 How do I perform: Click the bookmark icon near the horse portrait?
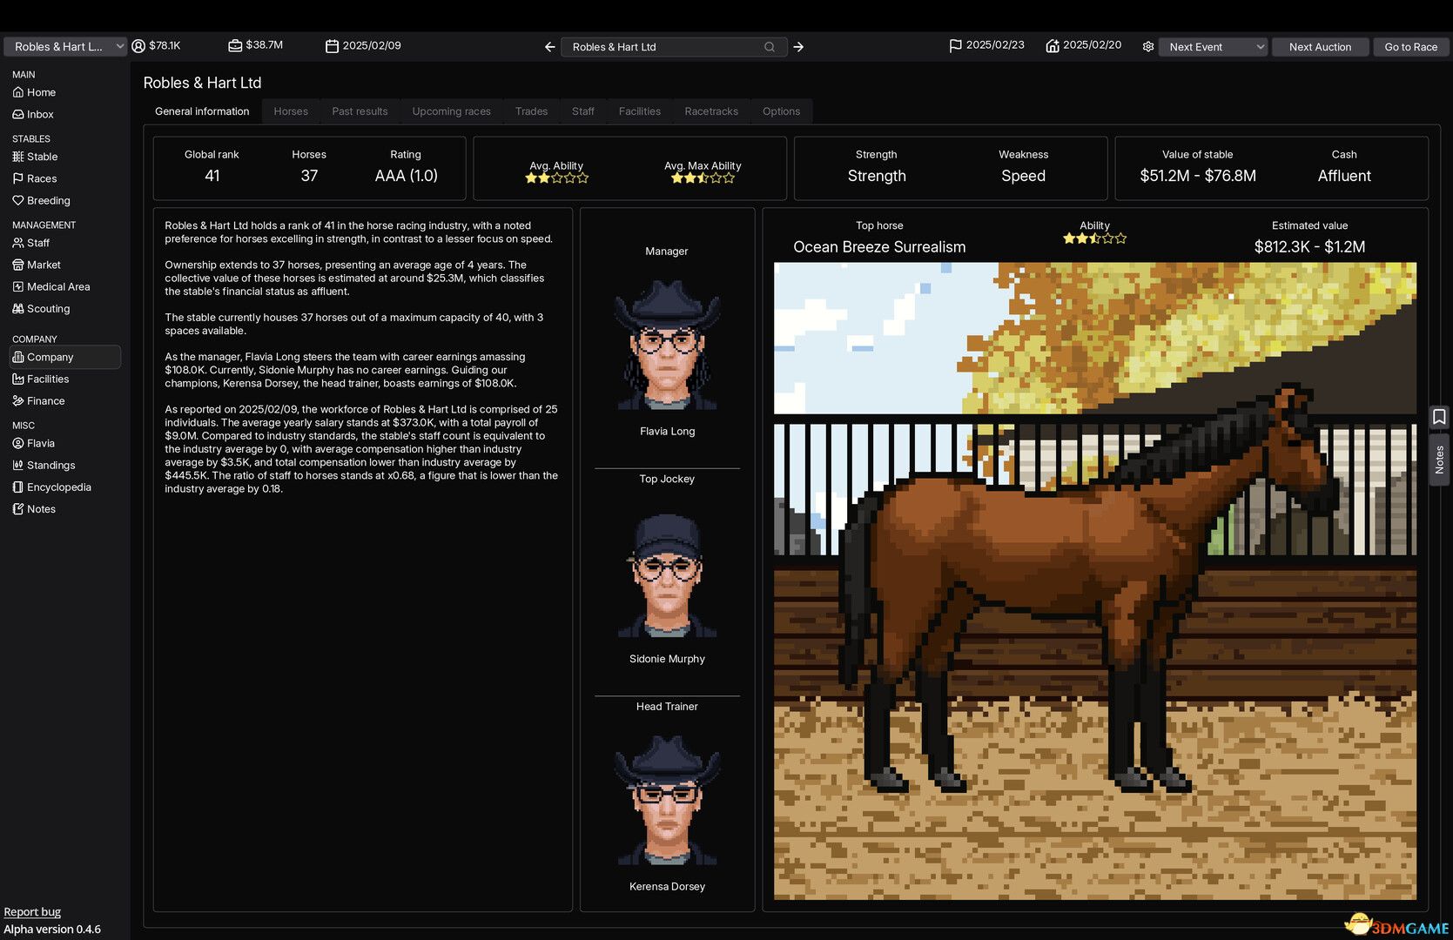(1440, 417)
